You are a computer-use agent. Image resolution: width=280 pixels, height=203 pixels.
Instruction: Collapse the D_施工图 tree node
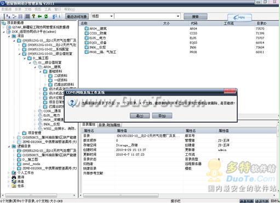tap(25, 58)
